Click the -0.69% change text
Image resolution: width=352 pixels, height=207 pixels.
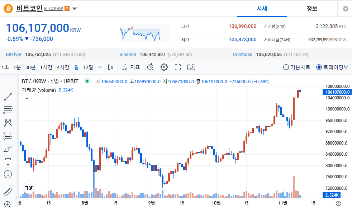[14, 39]
